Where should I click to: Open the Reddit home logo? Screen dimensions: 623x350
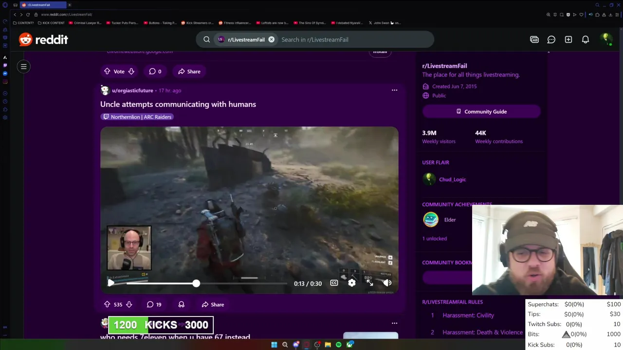coord(43,39)
